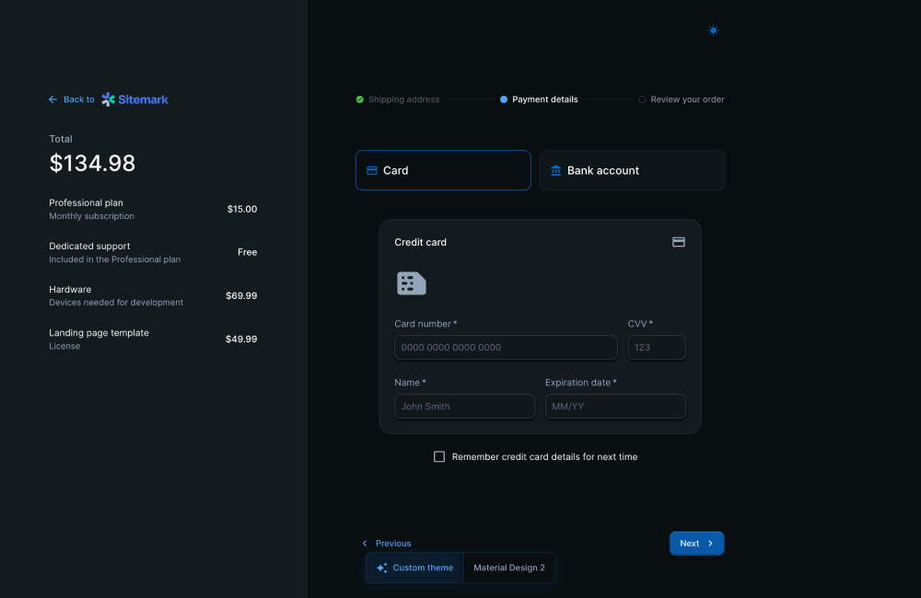Click the sparkle icon on Custom theme
This screenshot has width=921, height=598.
382,568
